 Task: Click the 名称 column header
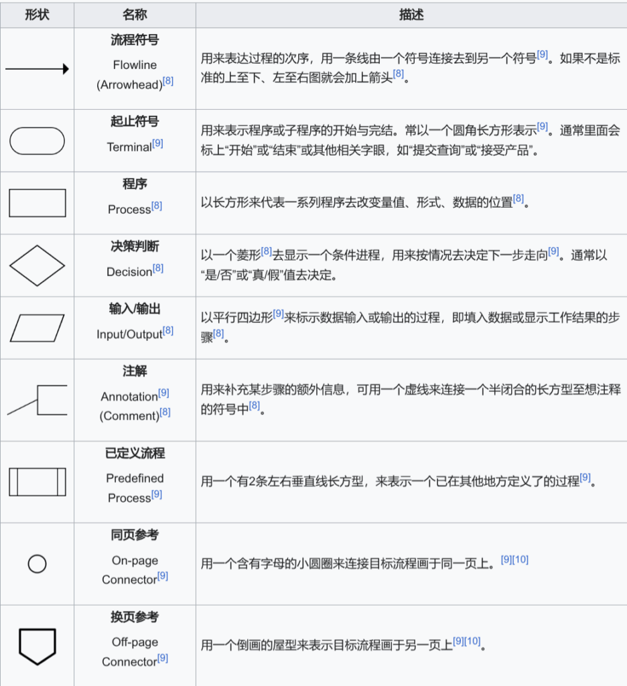click(135, 15)
